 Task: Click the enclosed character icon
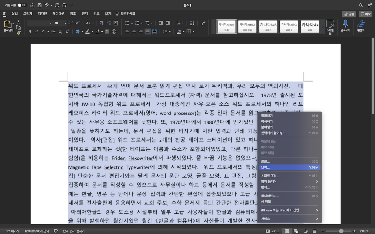pyautogui.click(x=114, y=31)
